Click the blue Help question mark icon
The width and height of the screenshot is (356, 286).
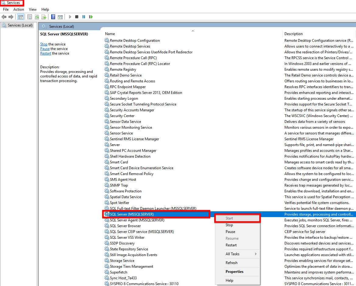click(x=53, y=17)
